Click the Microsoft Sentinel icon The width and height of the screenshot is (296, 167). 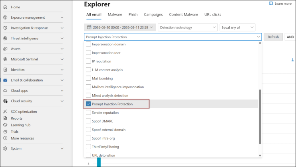[x=5, y=59]
